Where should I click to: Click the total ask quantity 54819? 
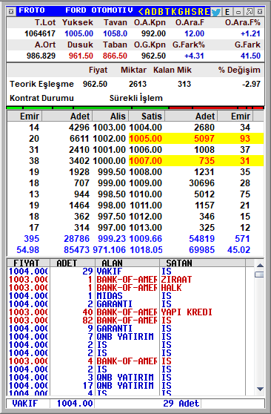(201, 239)
